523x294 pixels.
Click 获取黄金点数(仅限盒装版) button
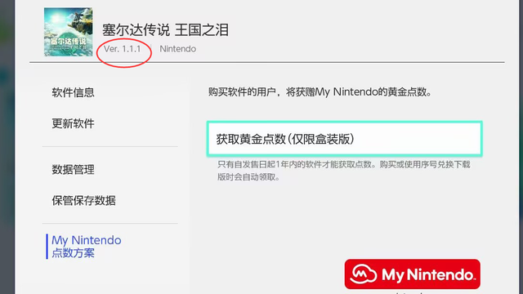[345, 139]
